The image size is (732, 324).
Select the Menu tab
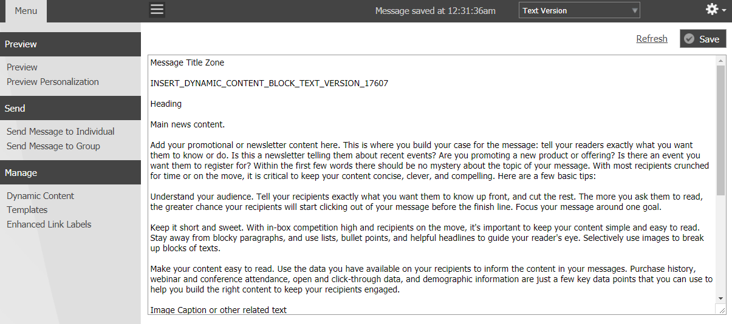tap(26, 11)
